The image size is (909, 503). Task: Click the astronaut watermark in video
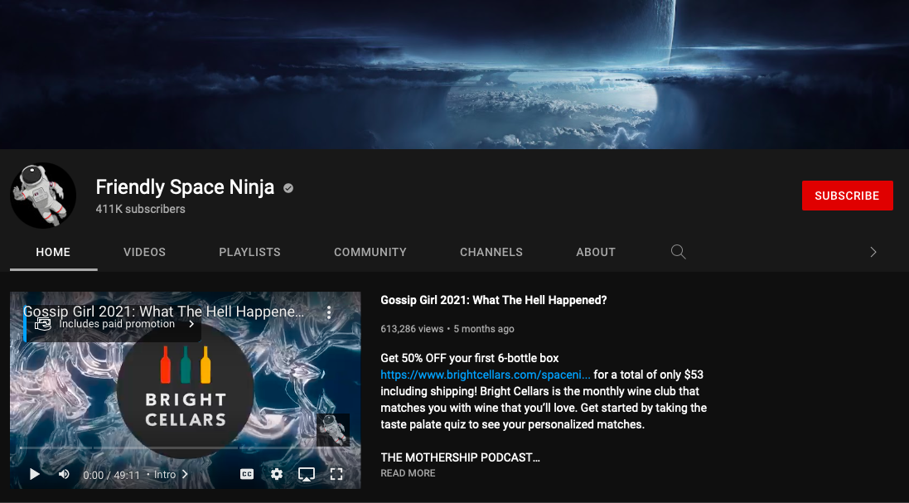(x=333, y=429)
